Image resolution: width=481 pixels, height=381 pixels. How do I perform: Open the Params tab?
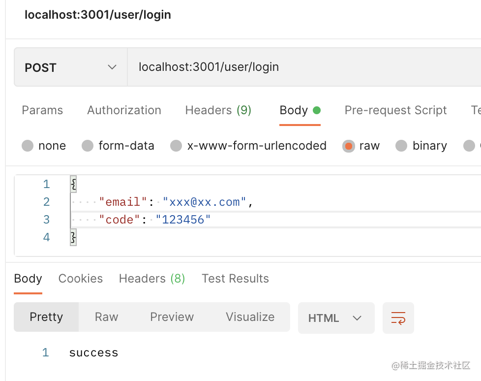[x=42, y=110]
